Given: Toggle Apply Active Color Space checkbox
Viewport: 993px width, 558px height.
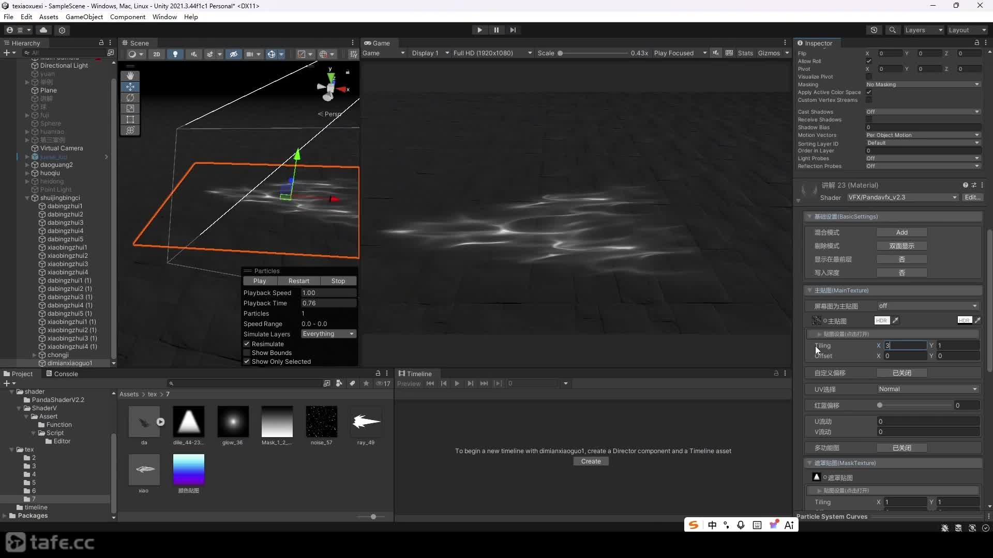Looking at the screenshot, I should tap(869, 92).
